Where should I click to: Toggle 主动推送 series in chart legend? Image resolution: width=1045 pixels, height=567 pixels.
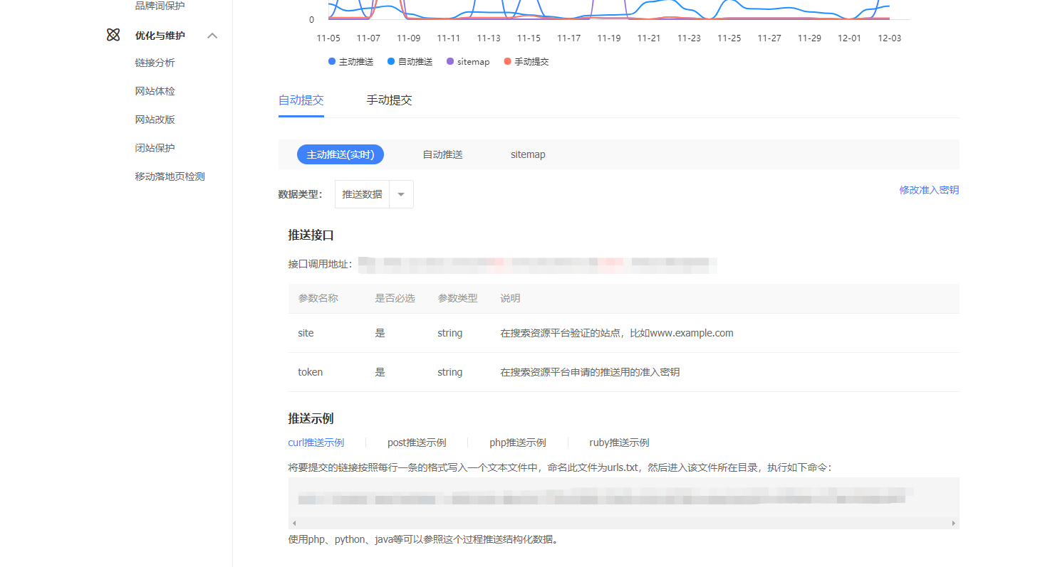pyautogui.click(x=350, y=62)
